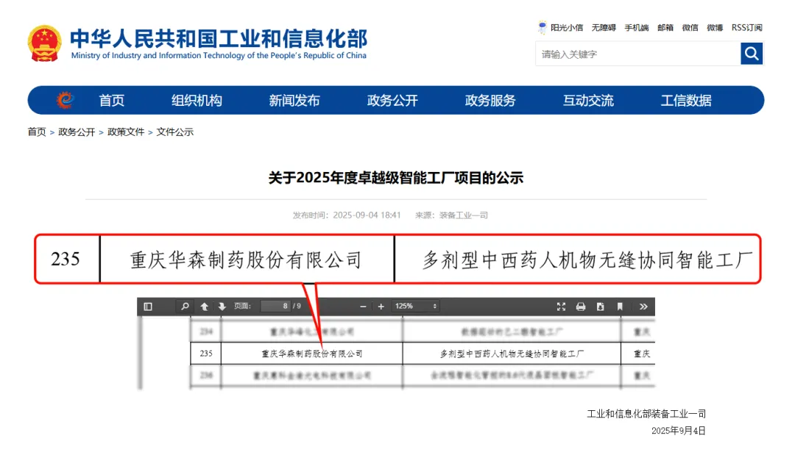Screen dimensions: 795x458
Task: Click the PDF page number field
Action: (x=275, y=307)
